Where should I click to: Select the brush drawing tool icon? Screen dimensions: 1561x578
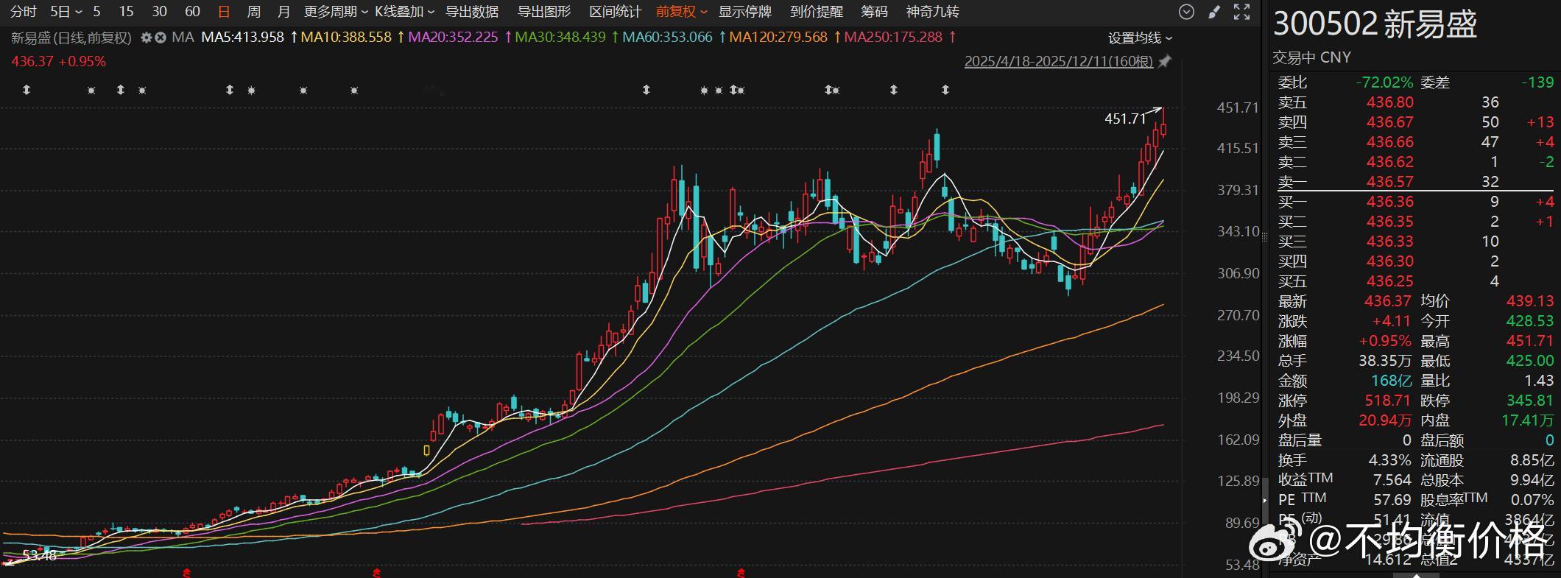(x=1215, y=12)
